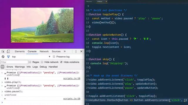The height and width of the screenshot is (105, 188).
Task: Select the scripts.js editor tab
Action: [100, 1]
